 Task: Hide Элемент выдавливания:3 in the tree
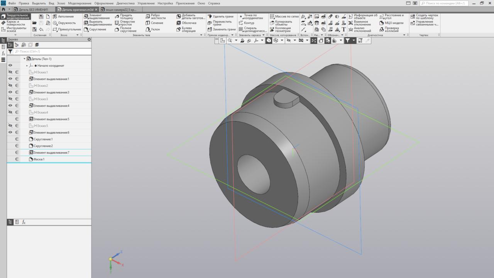click(x=10, y=92)
